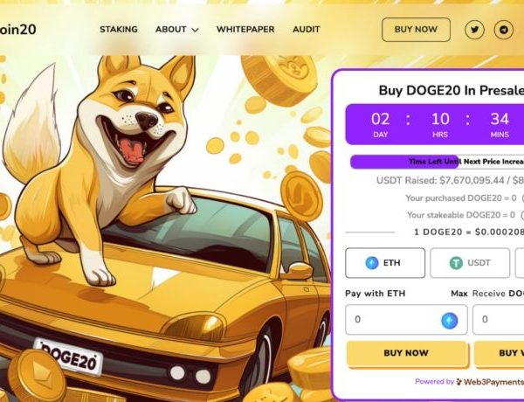
Task: Open the WHITEPAPER page
Action: (x=245, y=30)
